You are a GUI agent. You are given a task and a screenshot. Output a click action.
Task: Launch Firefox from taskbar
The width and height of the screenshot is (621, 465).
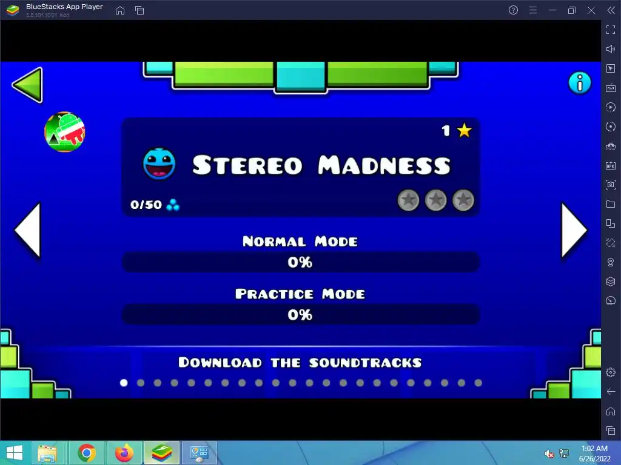coord(124,453)
